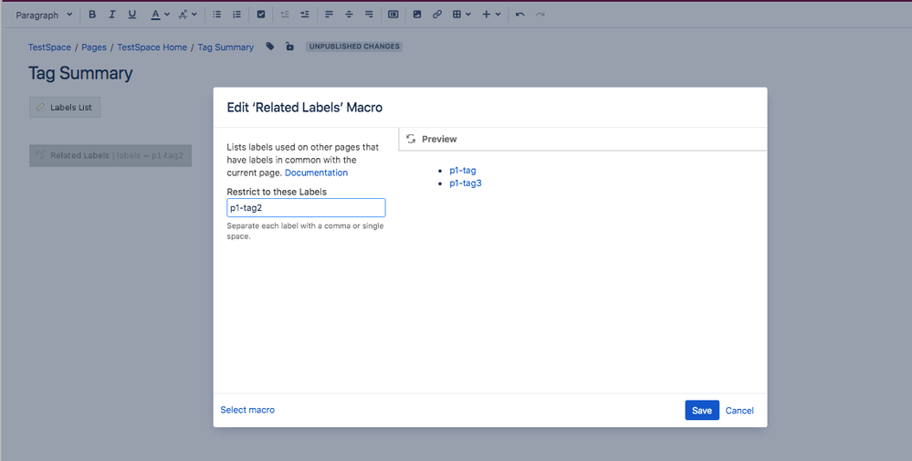Open the page restrictions lock icon

point(289,47)
